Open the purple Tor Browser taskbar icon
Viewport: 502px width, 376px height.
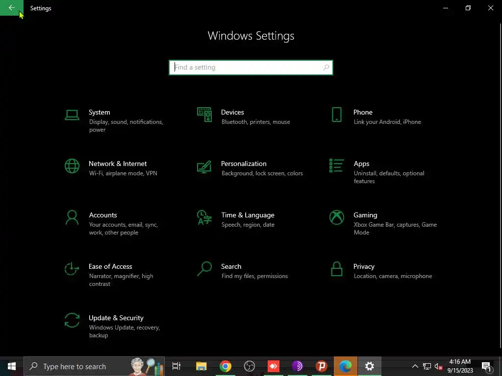tap(298, 366)
